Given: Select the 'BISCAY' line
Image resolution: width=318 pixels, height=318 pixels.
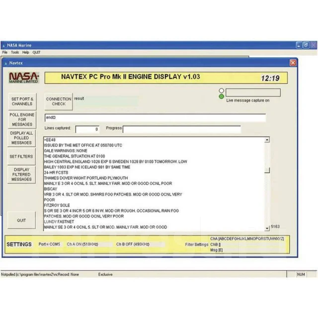Looking at the screenshot, I should coord(51,189).
